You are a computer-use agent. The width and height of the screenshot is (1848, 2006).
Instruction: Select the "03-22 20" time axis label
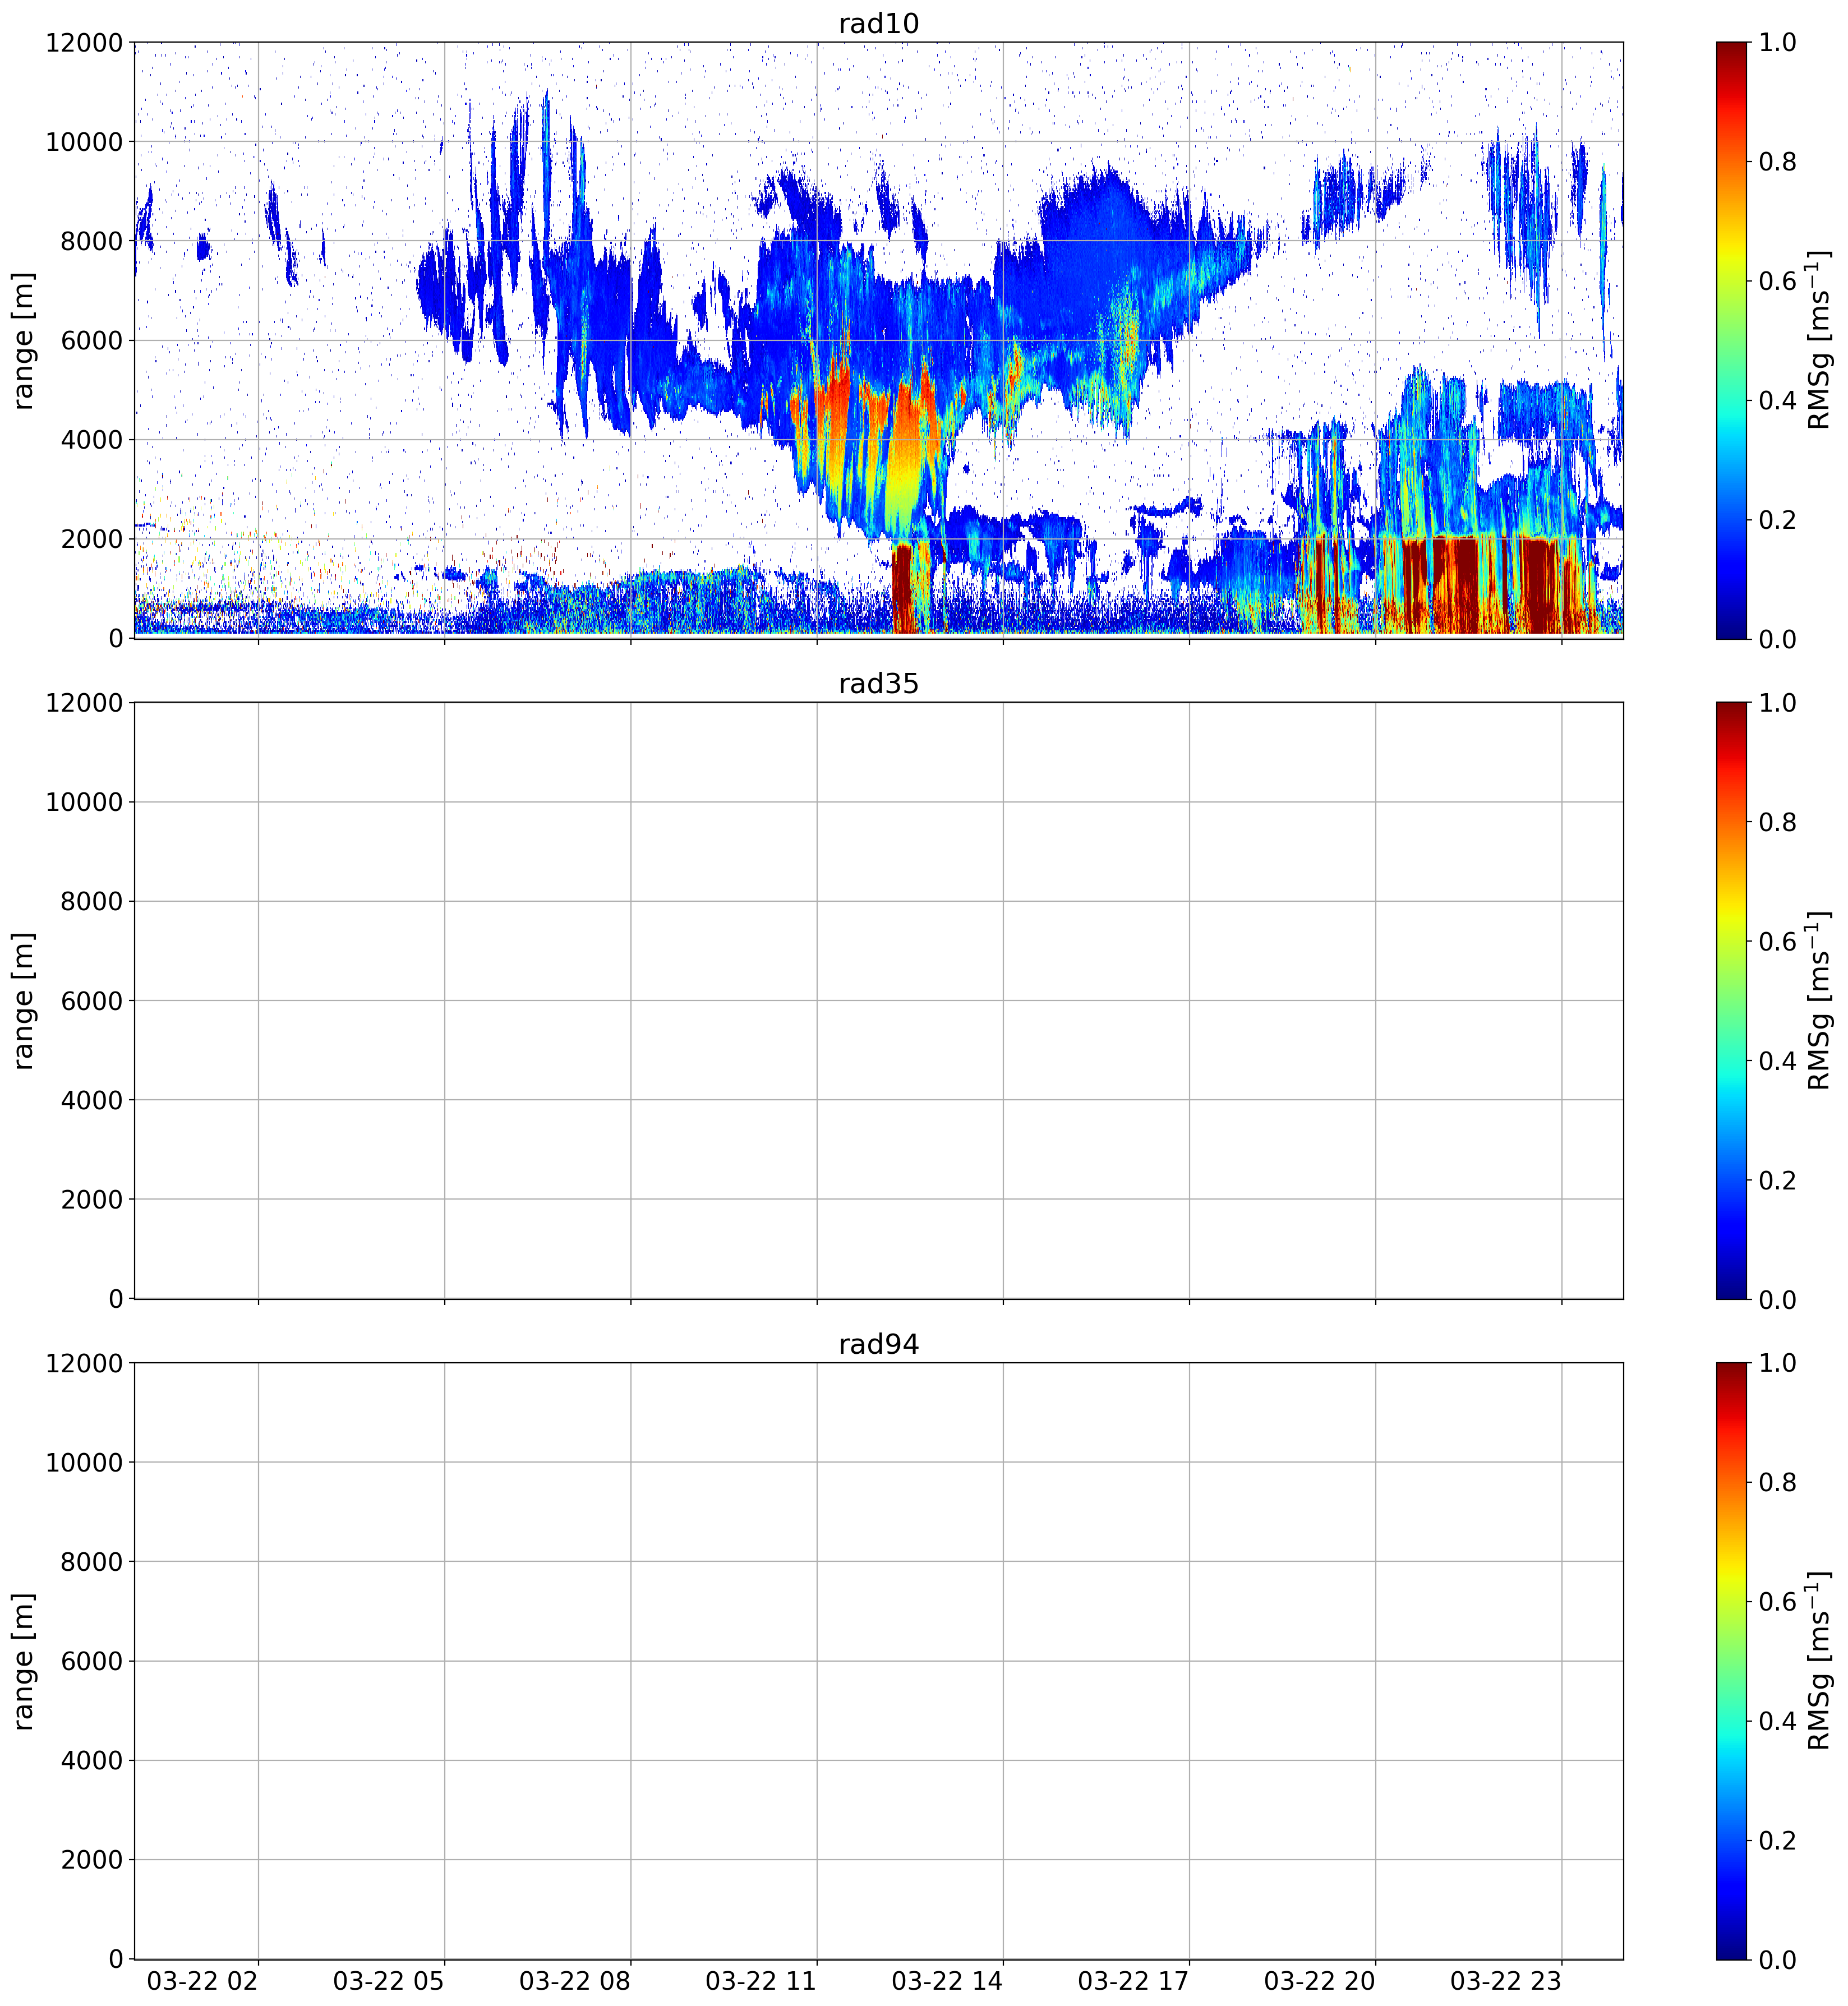coord(1319,1981)
